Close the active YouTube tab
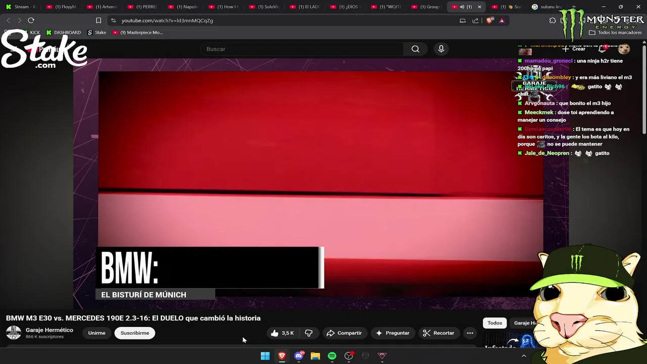Screen dimensions: 647x364 [x=479, y=7]
